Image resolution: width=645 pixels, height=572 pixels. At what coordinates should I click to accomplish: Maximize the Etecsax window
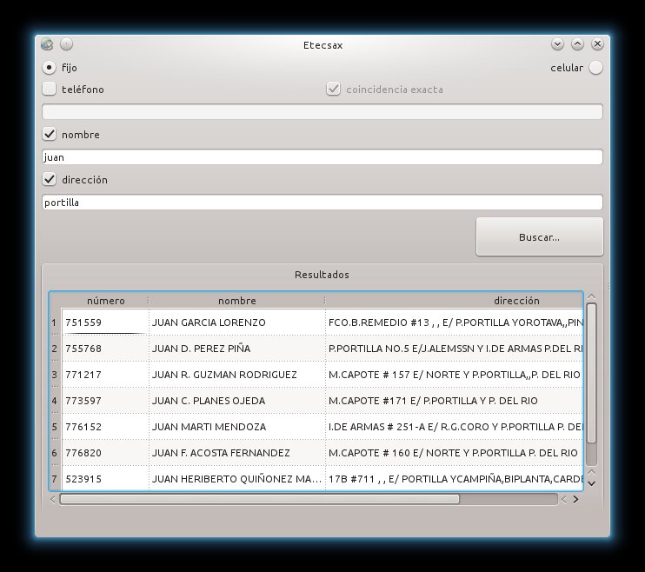pos(577,44)
